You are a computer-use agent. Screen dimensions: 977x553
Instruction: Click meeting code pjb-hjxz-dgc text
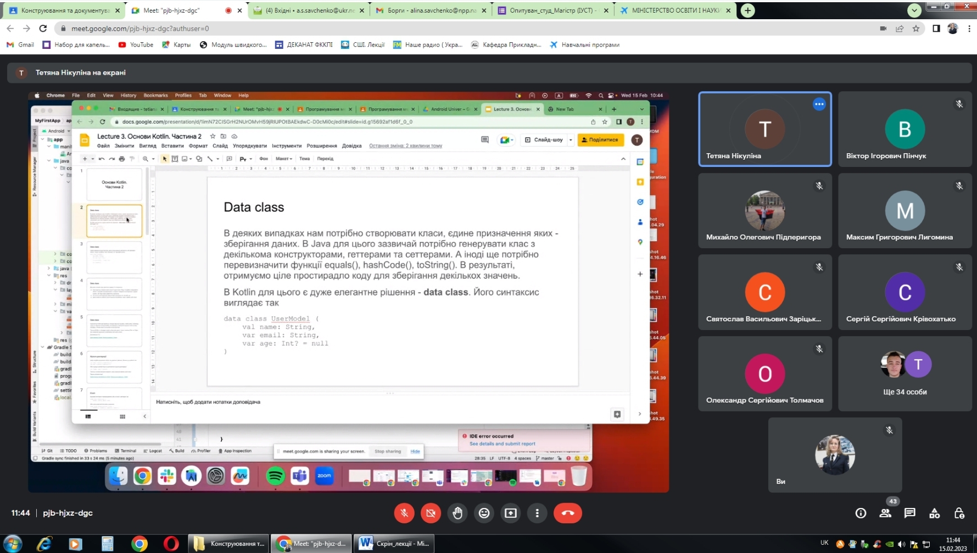click(68, 513)
